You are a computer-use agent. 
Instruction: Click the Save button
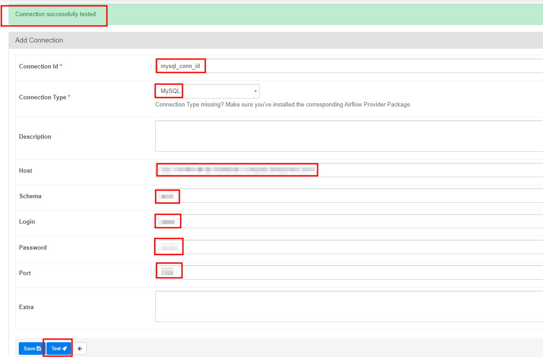click(32, 348)
